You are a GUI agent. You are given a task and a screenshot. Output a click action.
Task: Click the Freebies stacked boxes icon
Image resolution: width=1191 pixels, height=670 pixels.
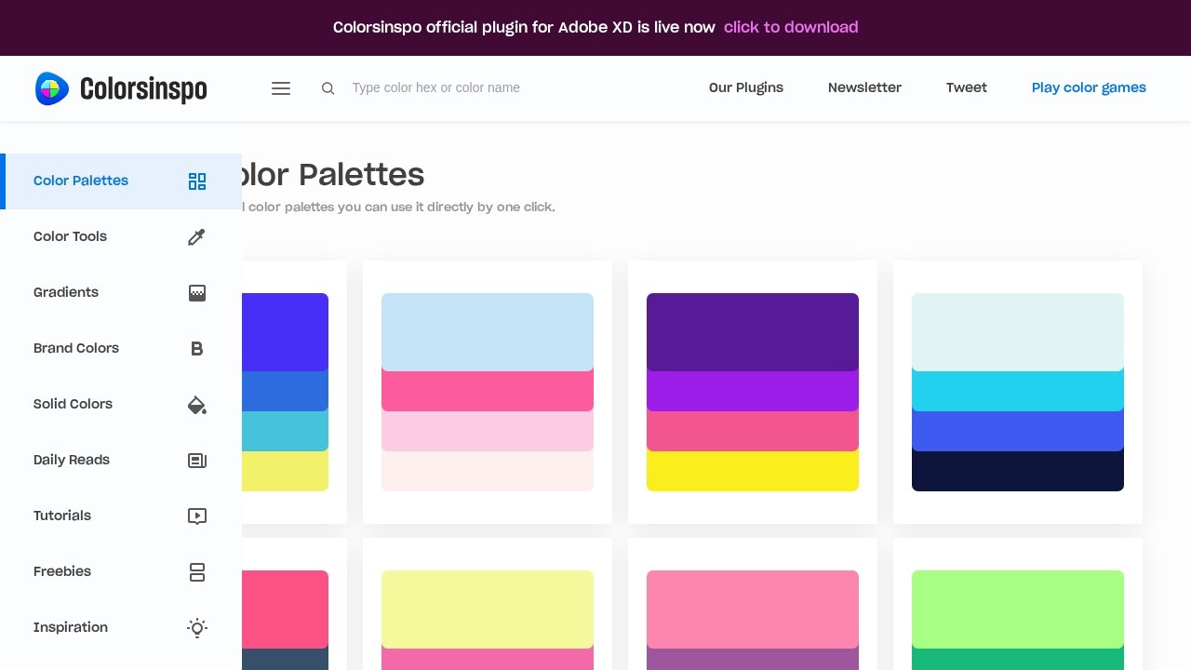click(197, 572)
